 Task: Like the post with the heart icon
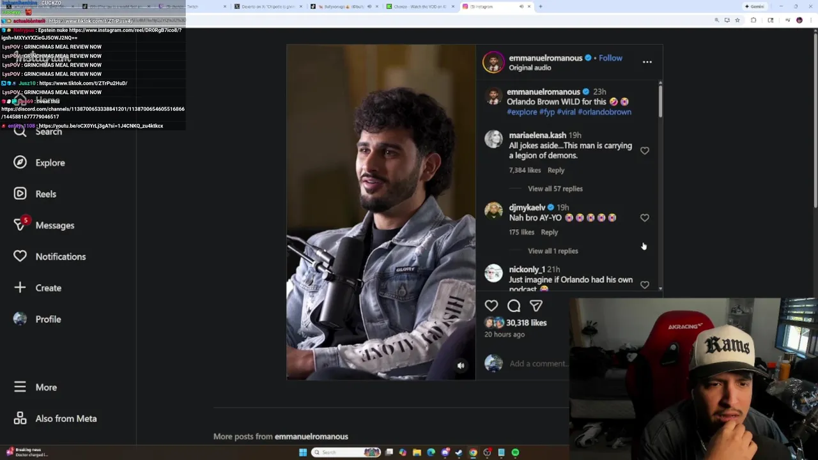pyautogui.click(x=491, y=306)
